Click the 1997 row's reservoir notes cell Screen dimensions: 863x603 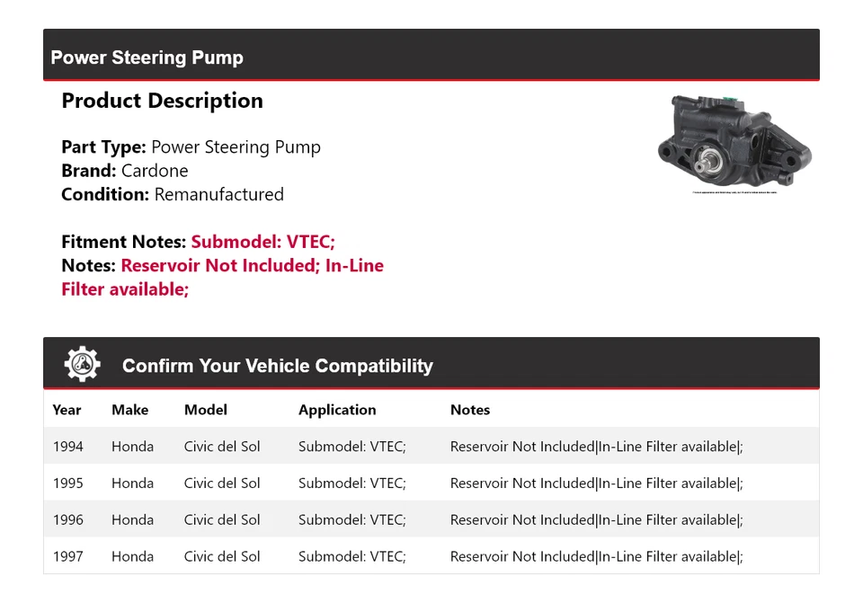(596, 557)
